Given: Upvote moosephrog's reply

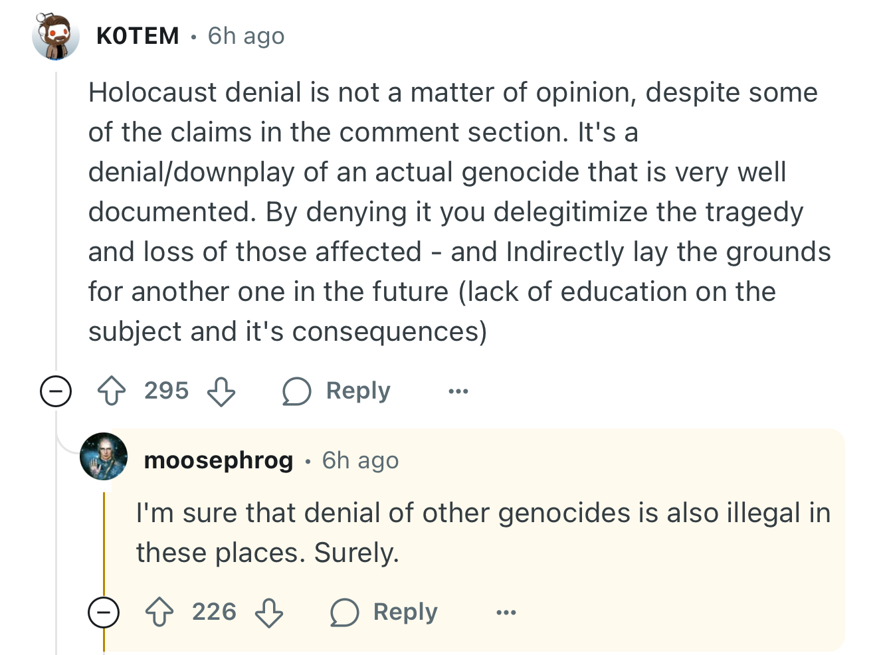Looking at the screenshot, I should (x=159, y=612).
